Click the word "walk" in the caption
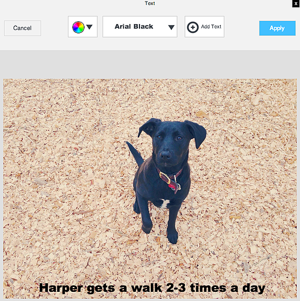Viewport: 300px width, 301px height. click(146, 288)
